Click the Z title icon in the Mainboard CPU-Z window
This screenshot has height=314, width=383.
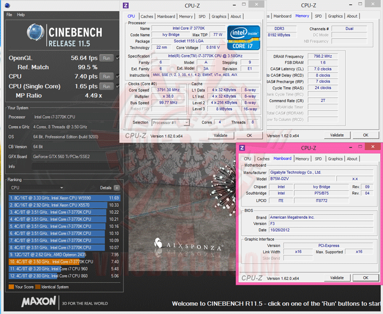(242, 148)
